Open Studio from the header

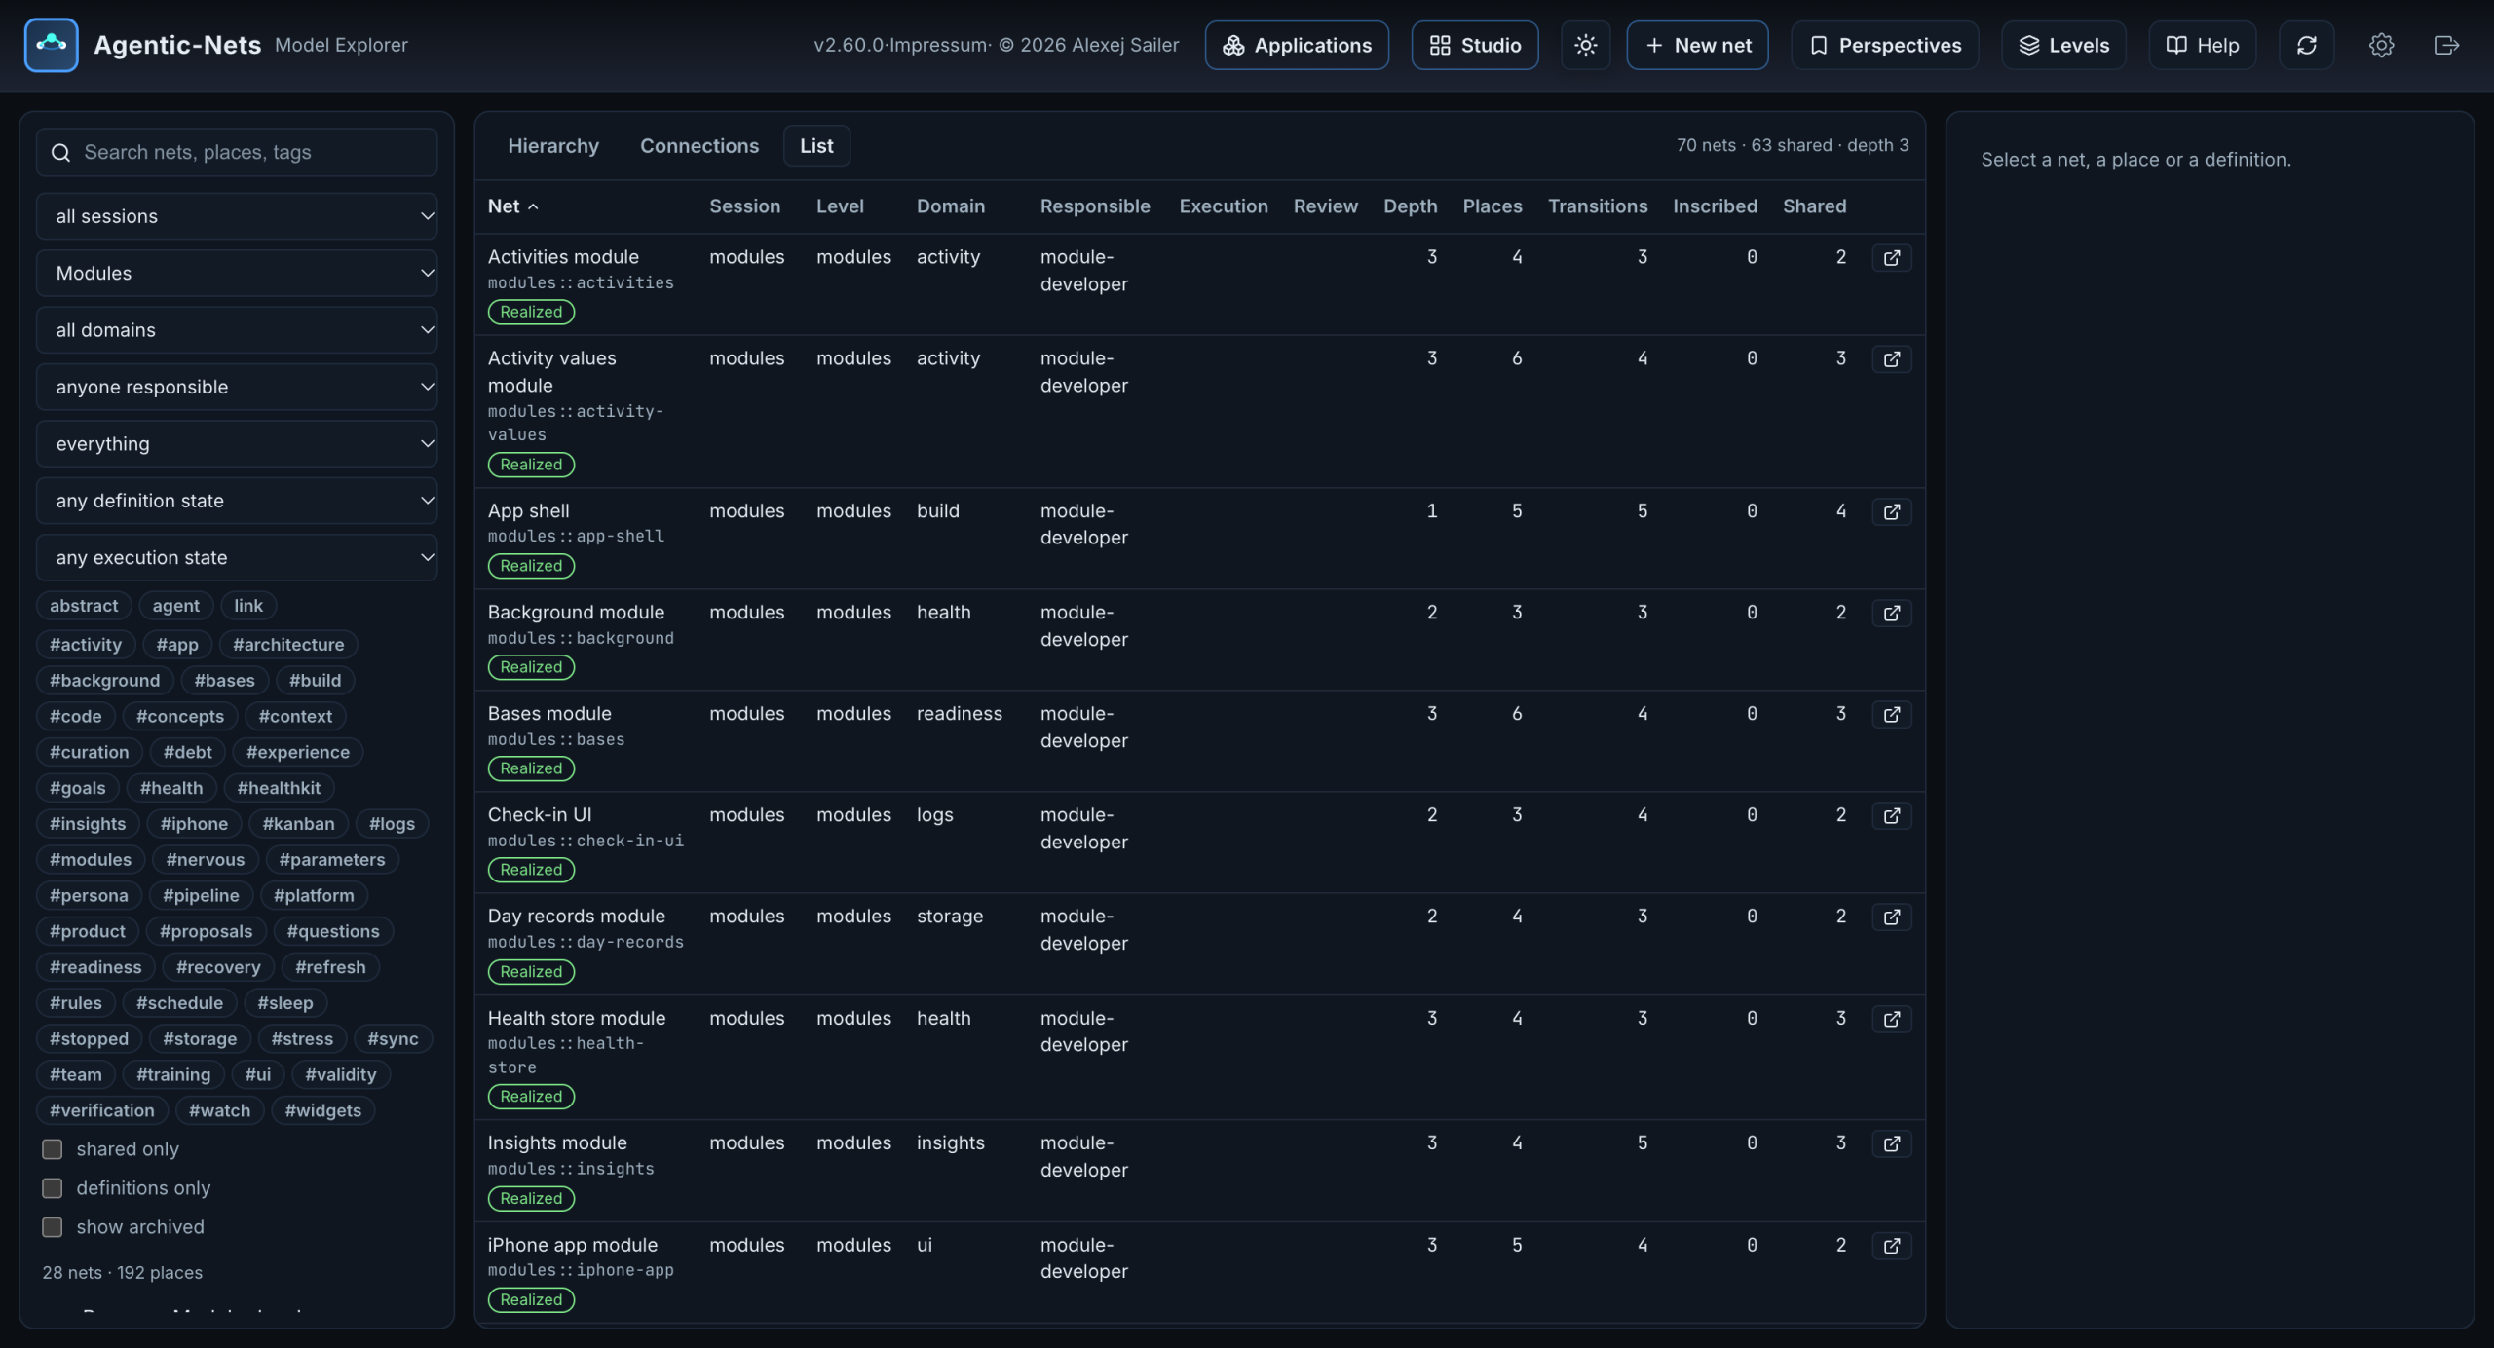(x=1475, y=45)
